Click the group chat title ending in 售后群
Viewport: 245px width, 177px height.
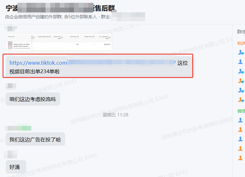[x=60, y=8]
